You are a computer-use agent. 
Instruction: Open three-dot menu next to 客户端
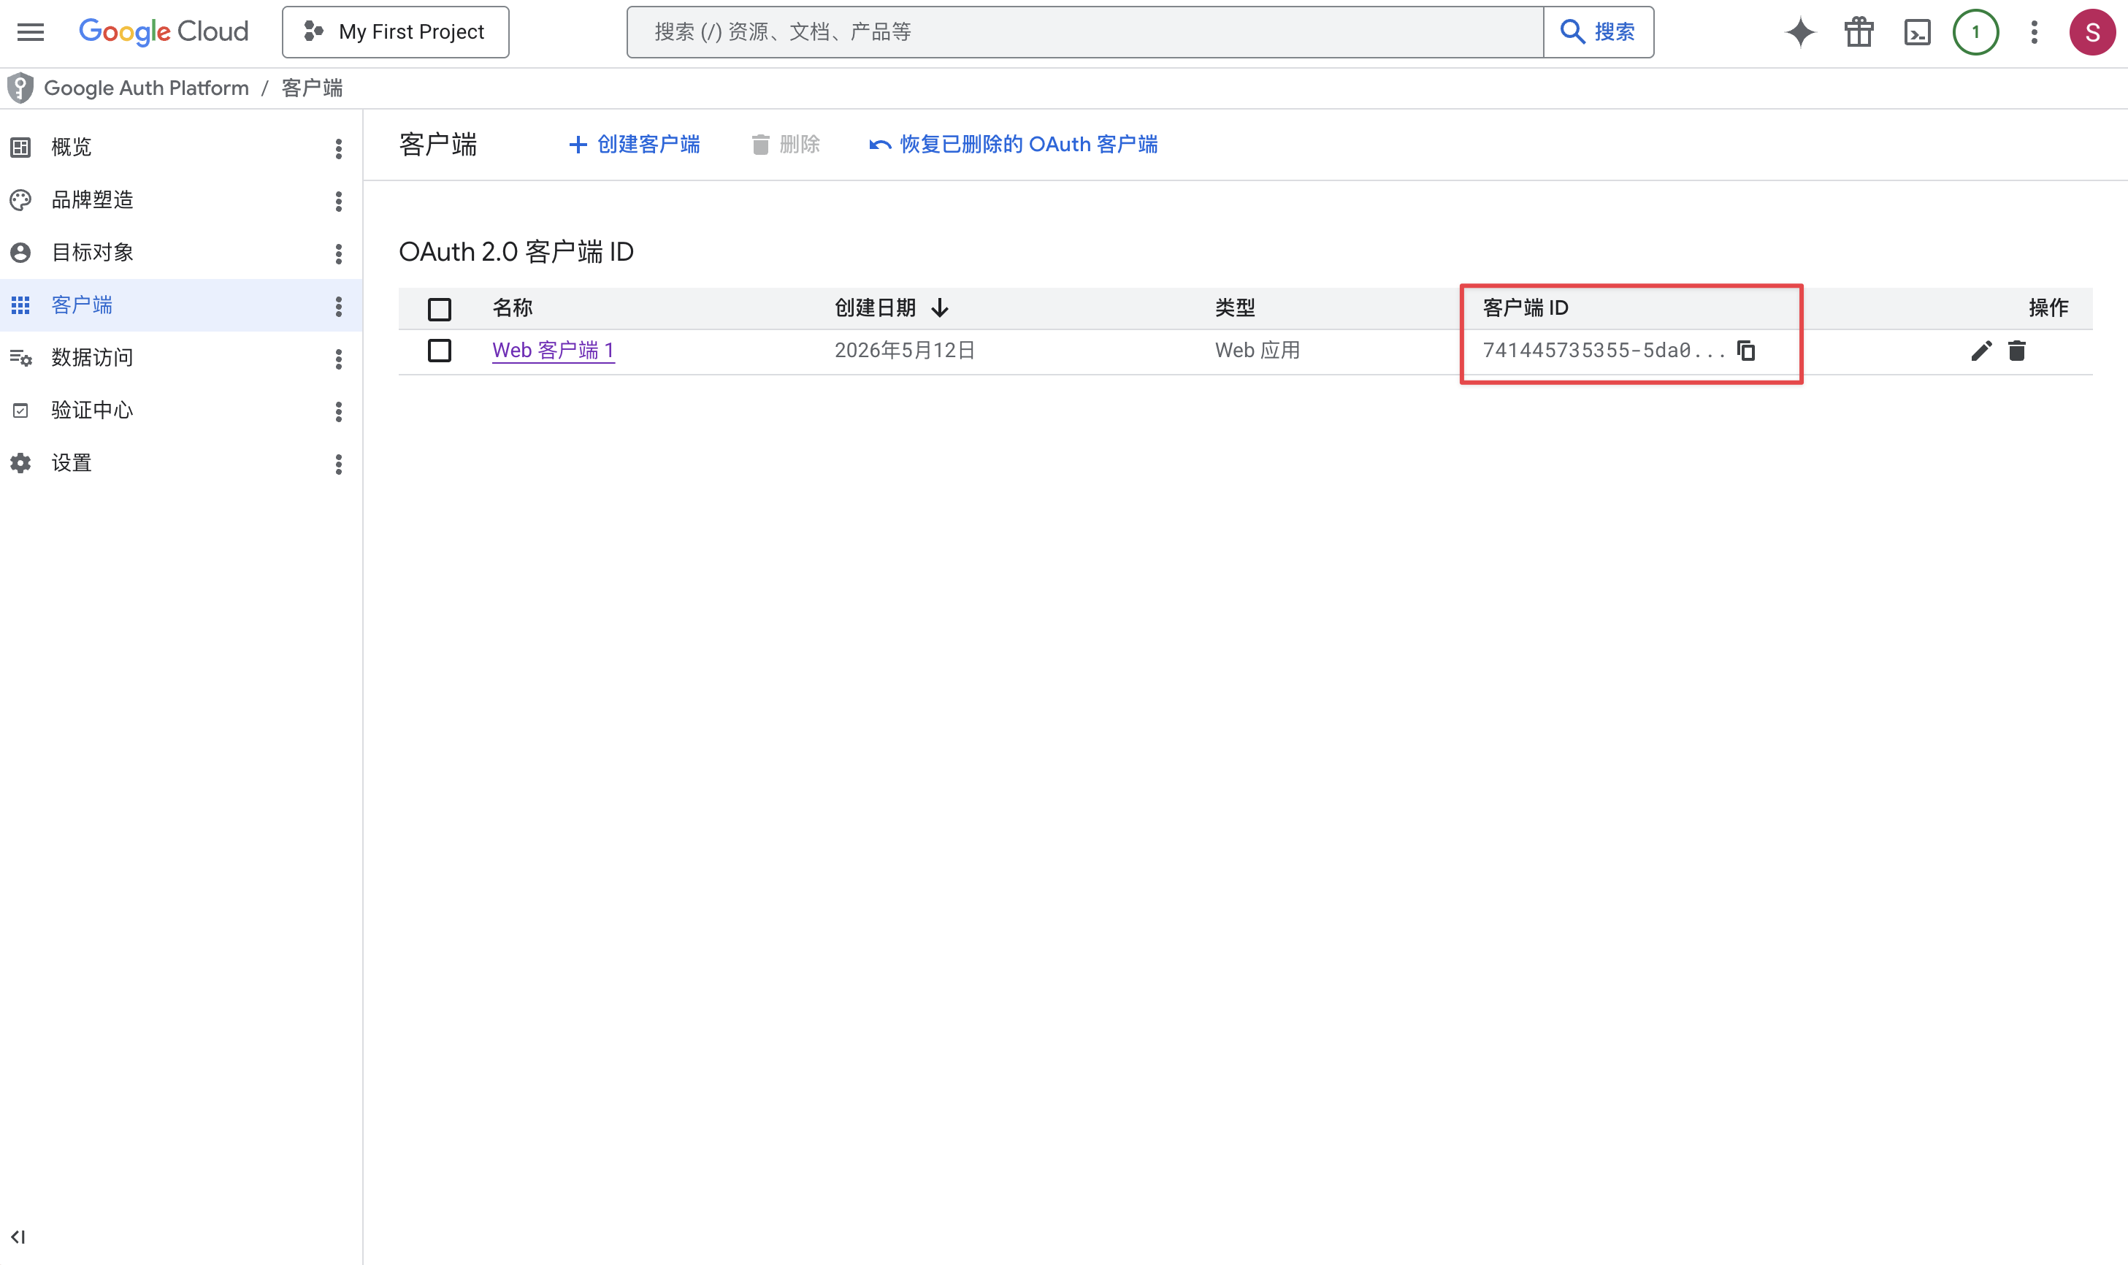338,306
